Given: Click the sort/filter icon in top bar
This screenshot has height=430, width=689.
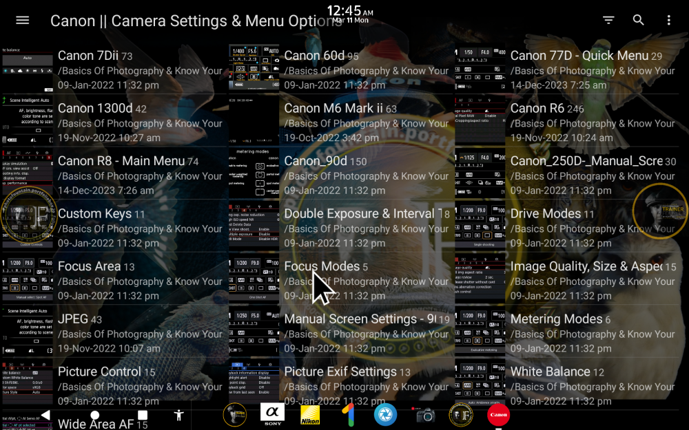Looking at the screenshot, I should pyautogui.click(x=608, y=20).
